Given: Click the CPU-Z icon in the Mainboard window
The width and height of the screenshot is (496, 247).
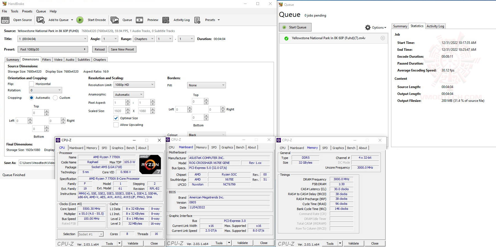Looking at the screenshot, I should [x=168, y=140].
